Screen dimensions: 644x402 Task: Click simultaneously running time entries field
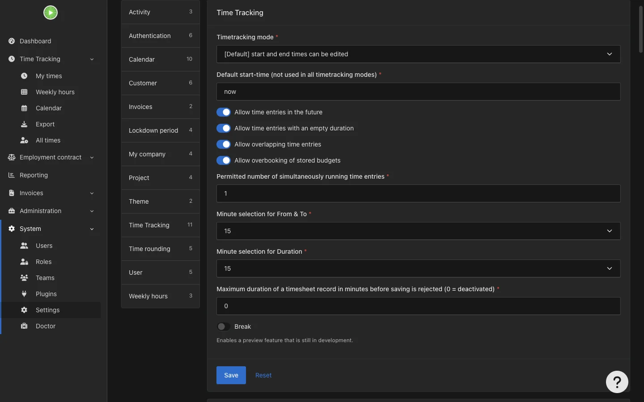pos(418,193)
